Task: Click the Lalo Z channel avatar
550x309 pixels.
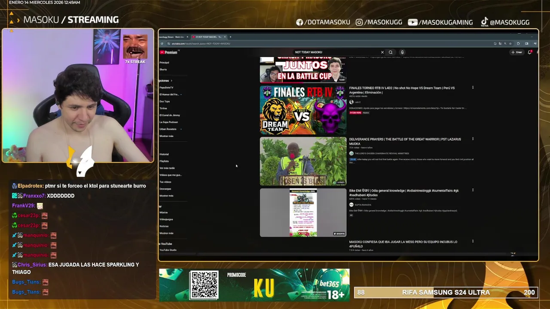Action: tap(351, 102)
